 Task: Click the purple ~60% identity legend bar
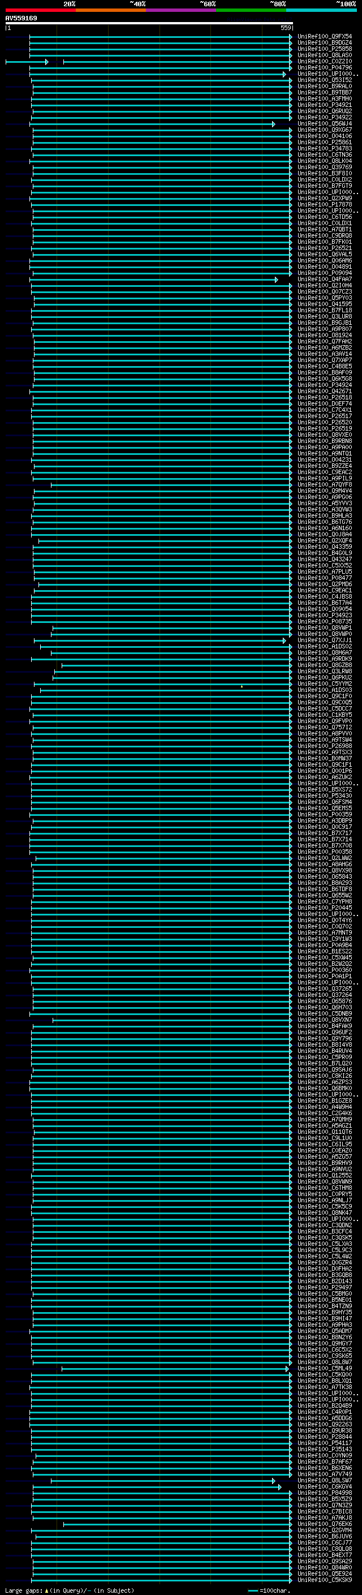pos(182,10)
